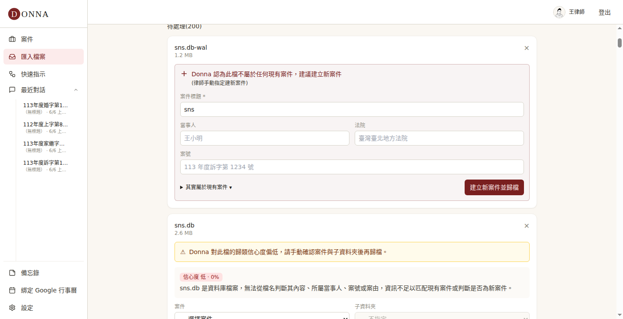Click the page vertical scrollbar thumb
The width and height of the screenshot is (623, 319).
pyautogui.click(x=620, y=43)
